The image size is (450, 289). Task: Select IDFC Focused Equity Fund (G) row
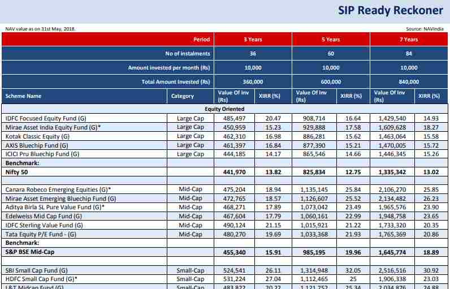point(46,118)
